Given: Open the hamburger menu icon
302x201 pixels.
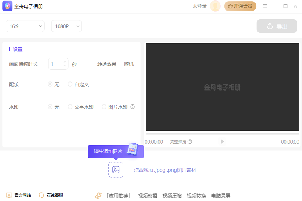Looking at the screenshot, I should [265, 6].
